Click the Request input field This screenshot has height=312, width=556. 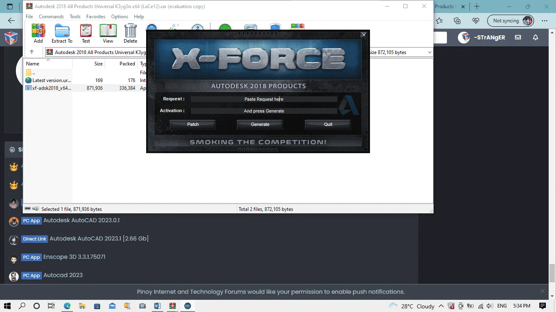pyautogui.click(x=264, y=99)
